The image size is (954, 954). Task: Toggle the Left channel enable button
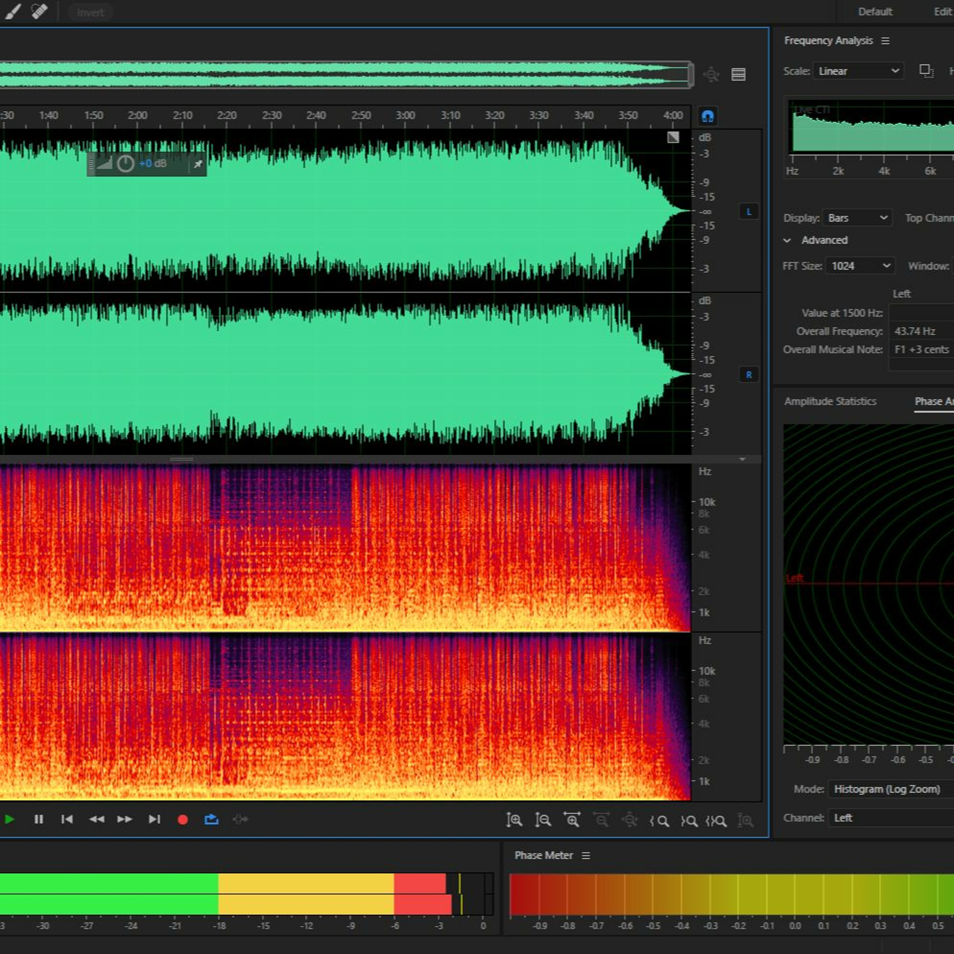point(749,212)
